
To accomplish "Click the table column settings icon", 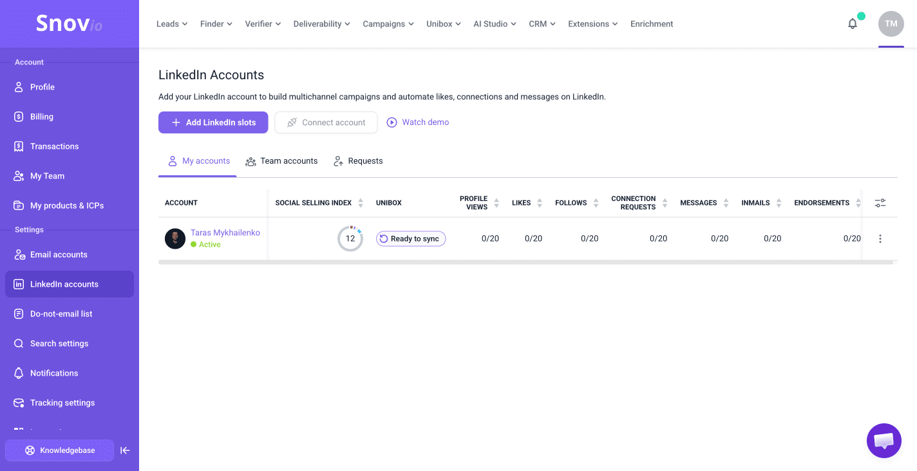I will (880, 203).
